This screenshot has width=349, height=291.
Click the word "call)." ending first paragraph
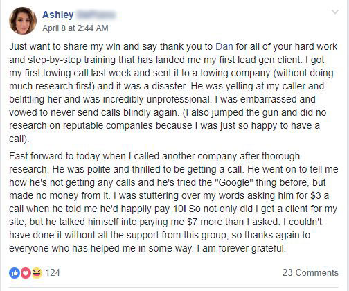pyautogui.click(x=19, y=139)
